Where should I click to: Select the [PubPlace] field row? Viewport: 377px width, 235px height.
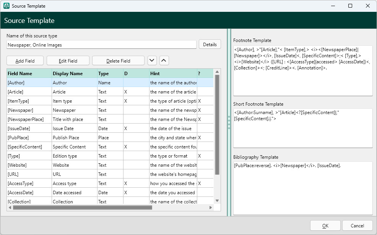coord(110,138)
